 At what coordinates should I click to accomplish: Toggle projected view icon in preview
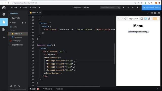point(145,18)
